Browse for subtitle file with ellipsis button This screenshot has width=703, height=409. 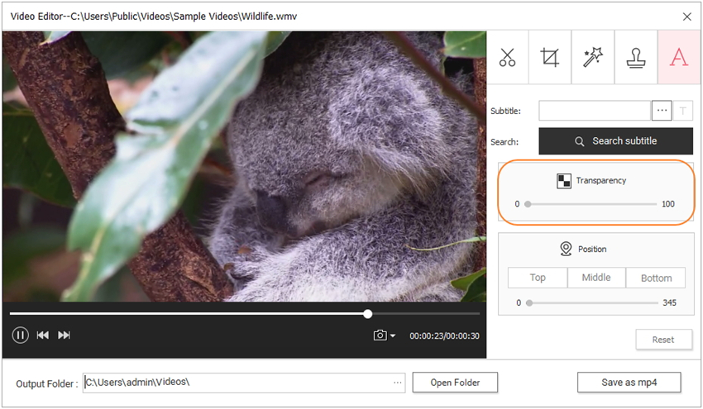pyautogui.click(x=661, y=111)
